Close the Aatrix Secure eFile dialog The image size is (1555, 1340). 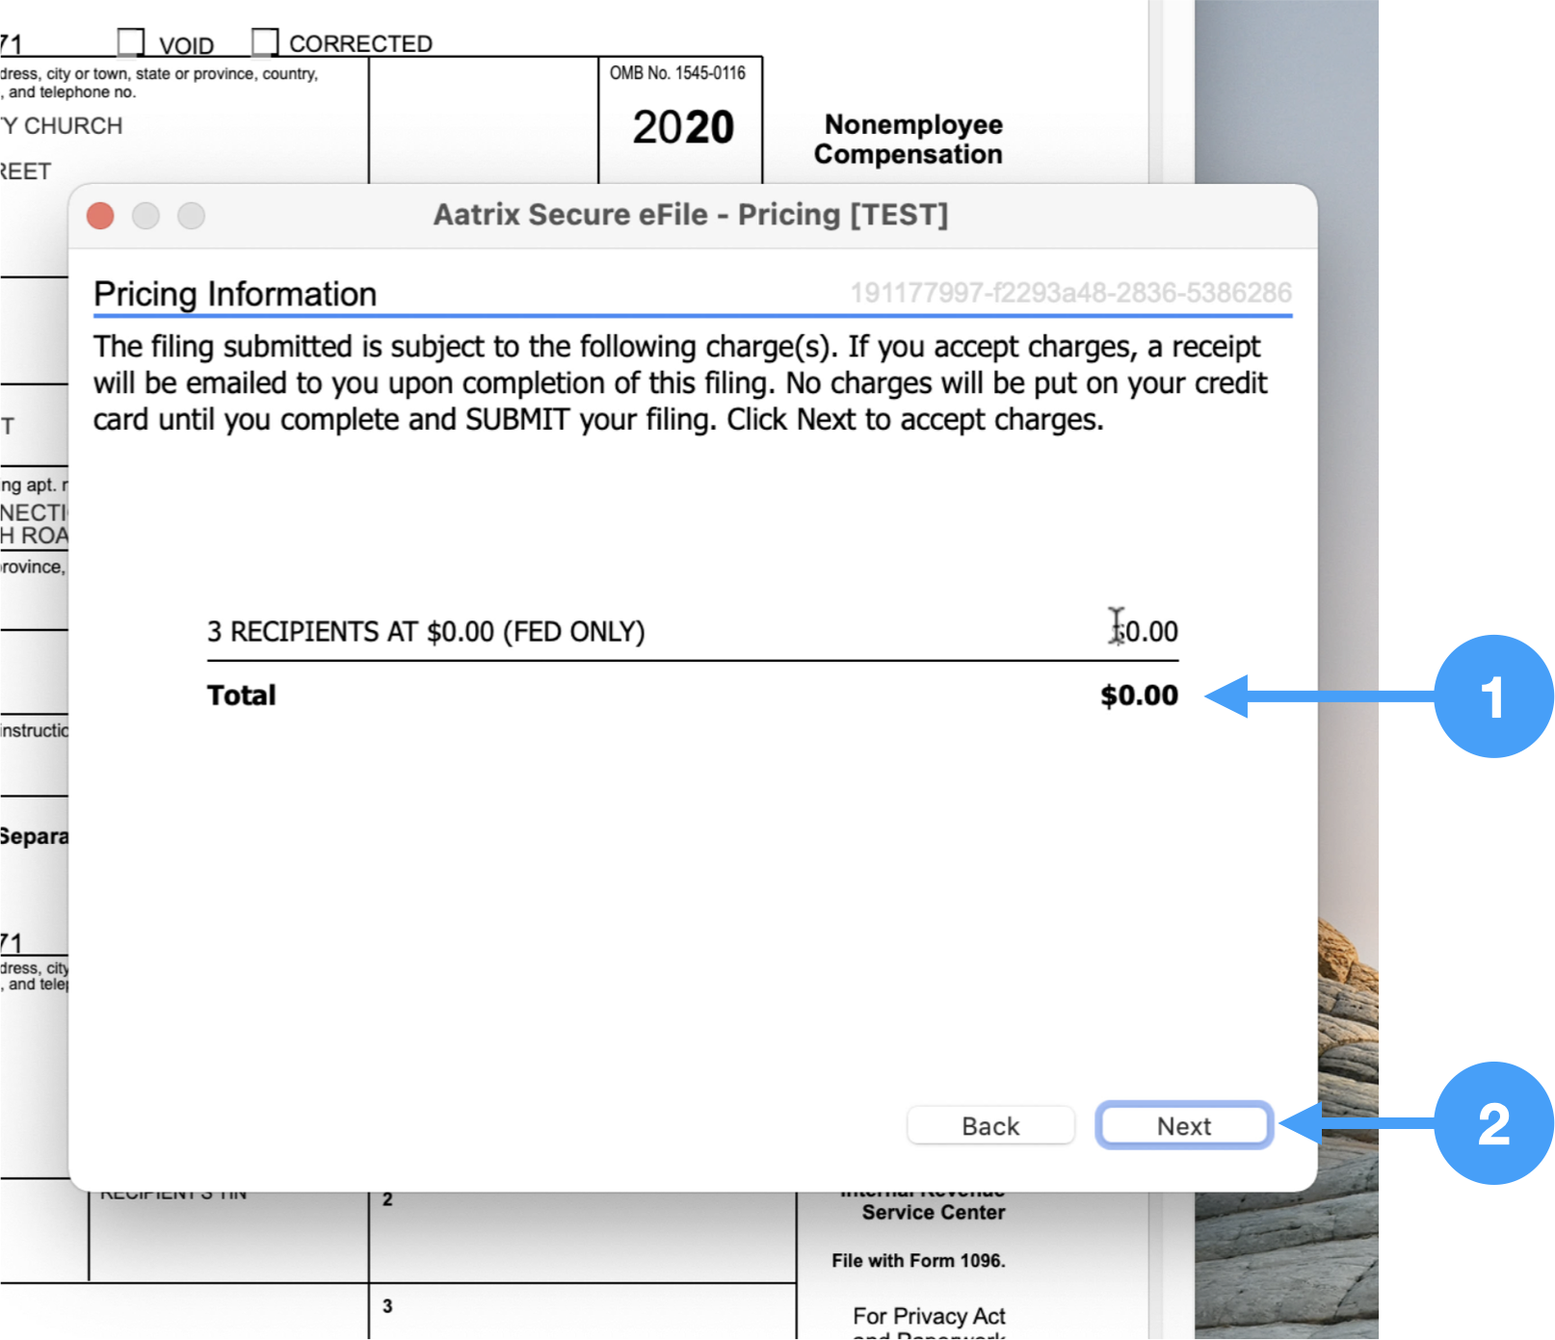pyautogui.click(x=100, y=216)
